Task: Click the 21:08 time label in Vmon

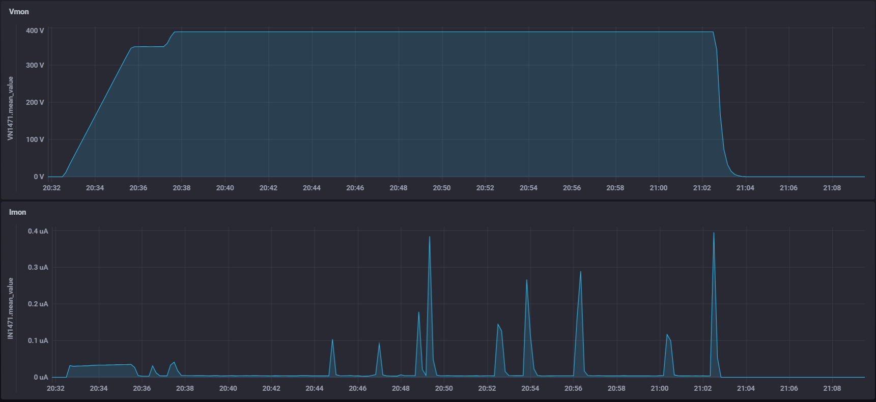Action: pos(832,188)
